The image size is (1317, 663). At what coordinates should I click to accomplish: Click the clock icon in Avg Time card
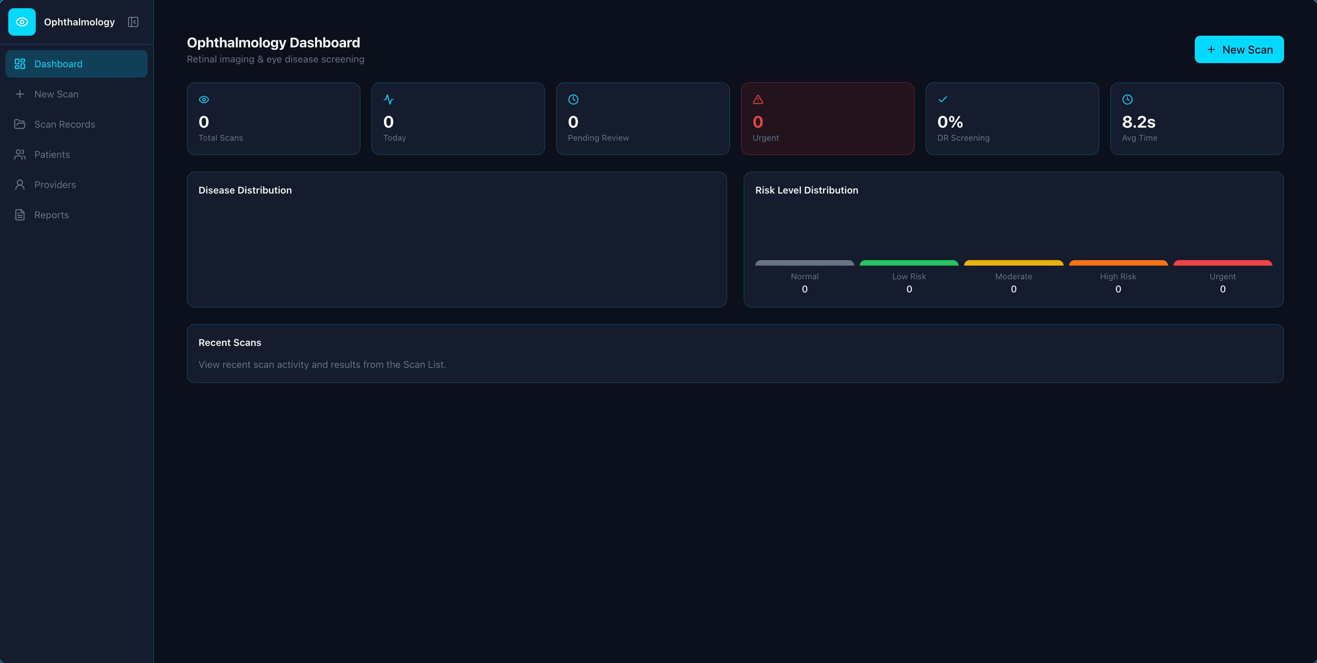pyautogui.click(x=1127, y=100)
